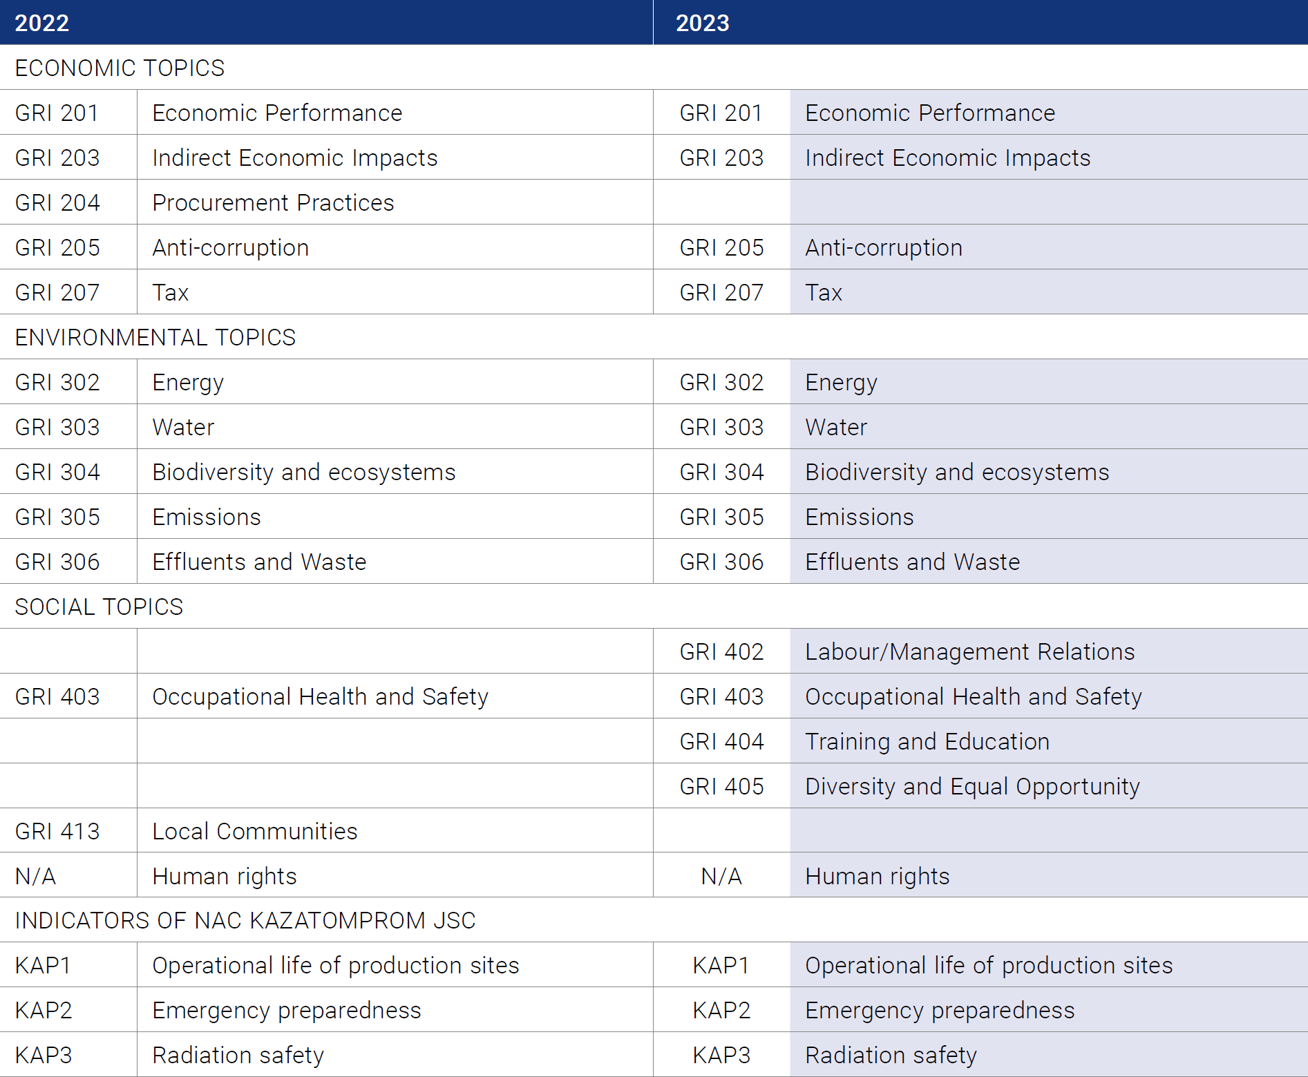Click GRI 302 in the 2022 column
Image resolution: width=1308 pixels, height=1077 pixels.
[57, 382]
